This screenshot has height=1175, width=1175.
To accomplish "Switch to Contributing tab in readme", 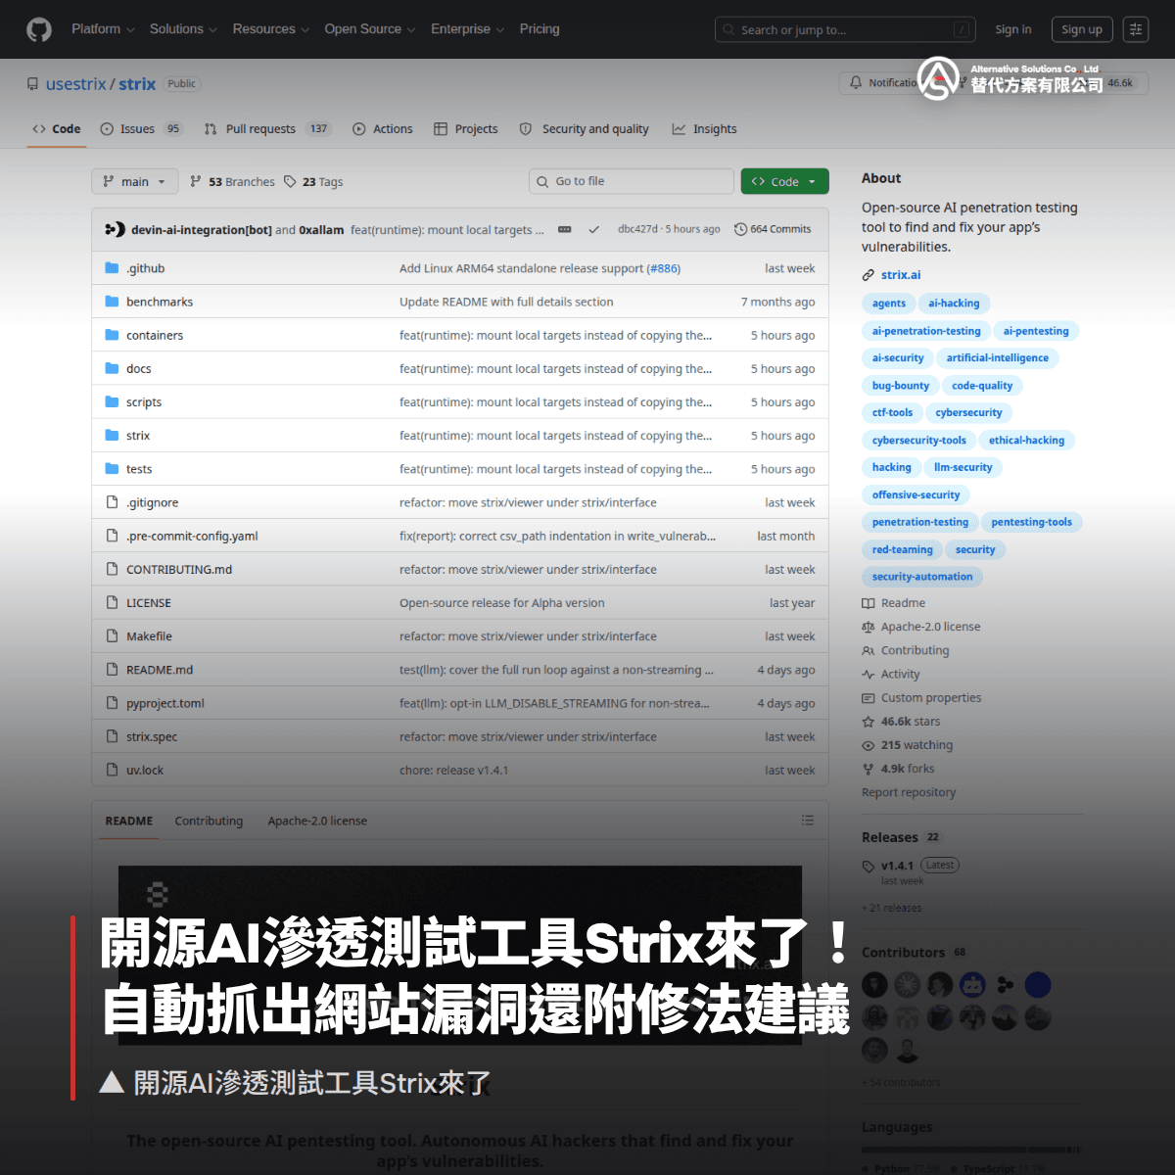I will point(209,821).
